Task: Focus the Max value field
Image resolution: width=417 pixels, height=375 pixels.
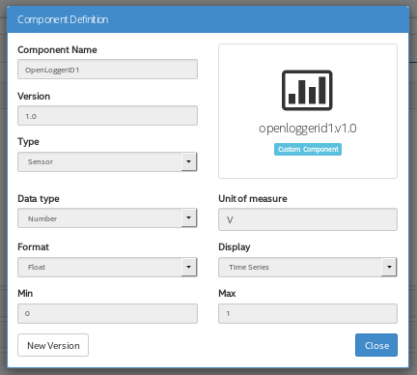Action: [x=308, y=313]
